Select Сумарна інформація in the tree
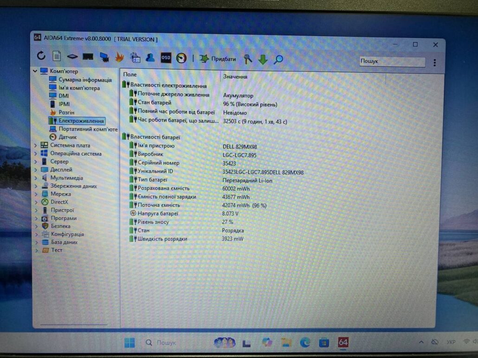 point(84,80)
